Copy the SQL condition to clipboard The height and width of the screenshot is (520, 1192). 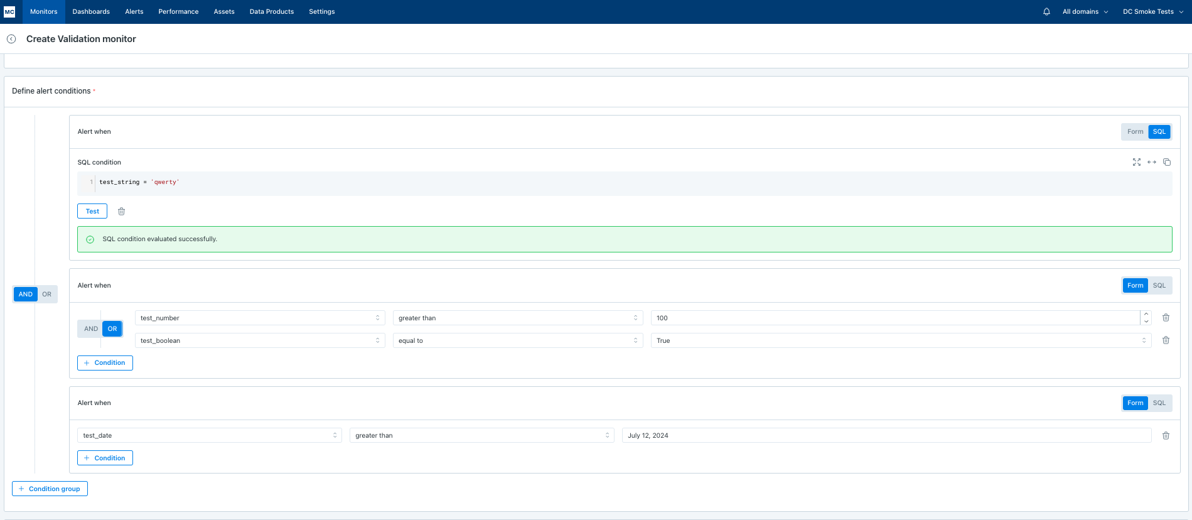click(x=1166, y=162)
